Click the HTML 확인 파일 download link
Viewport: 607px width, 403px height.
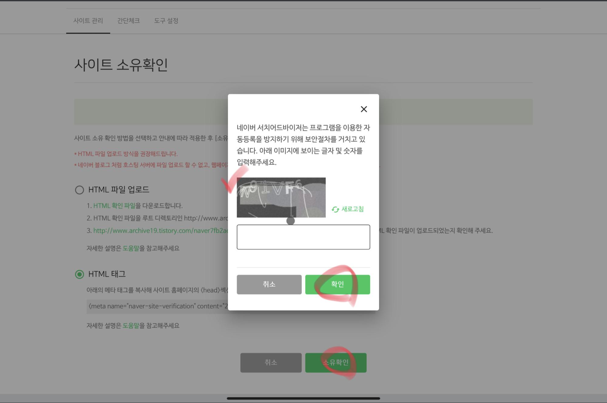tap(114, 206)
